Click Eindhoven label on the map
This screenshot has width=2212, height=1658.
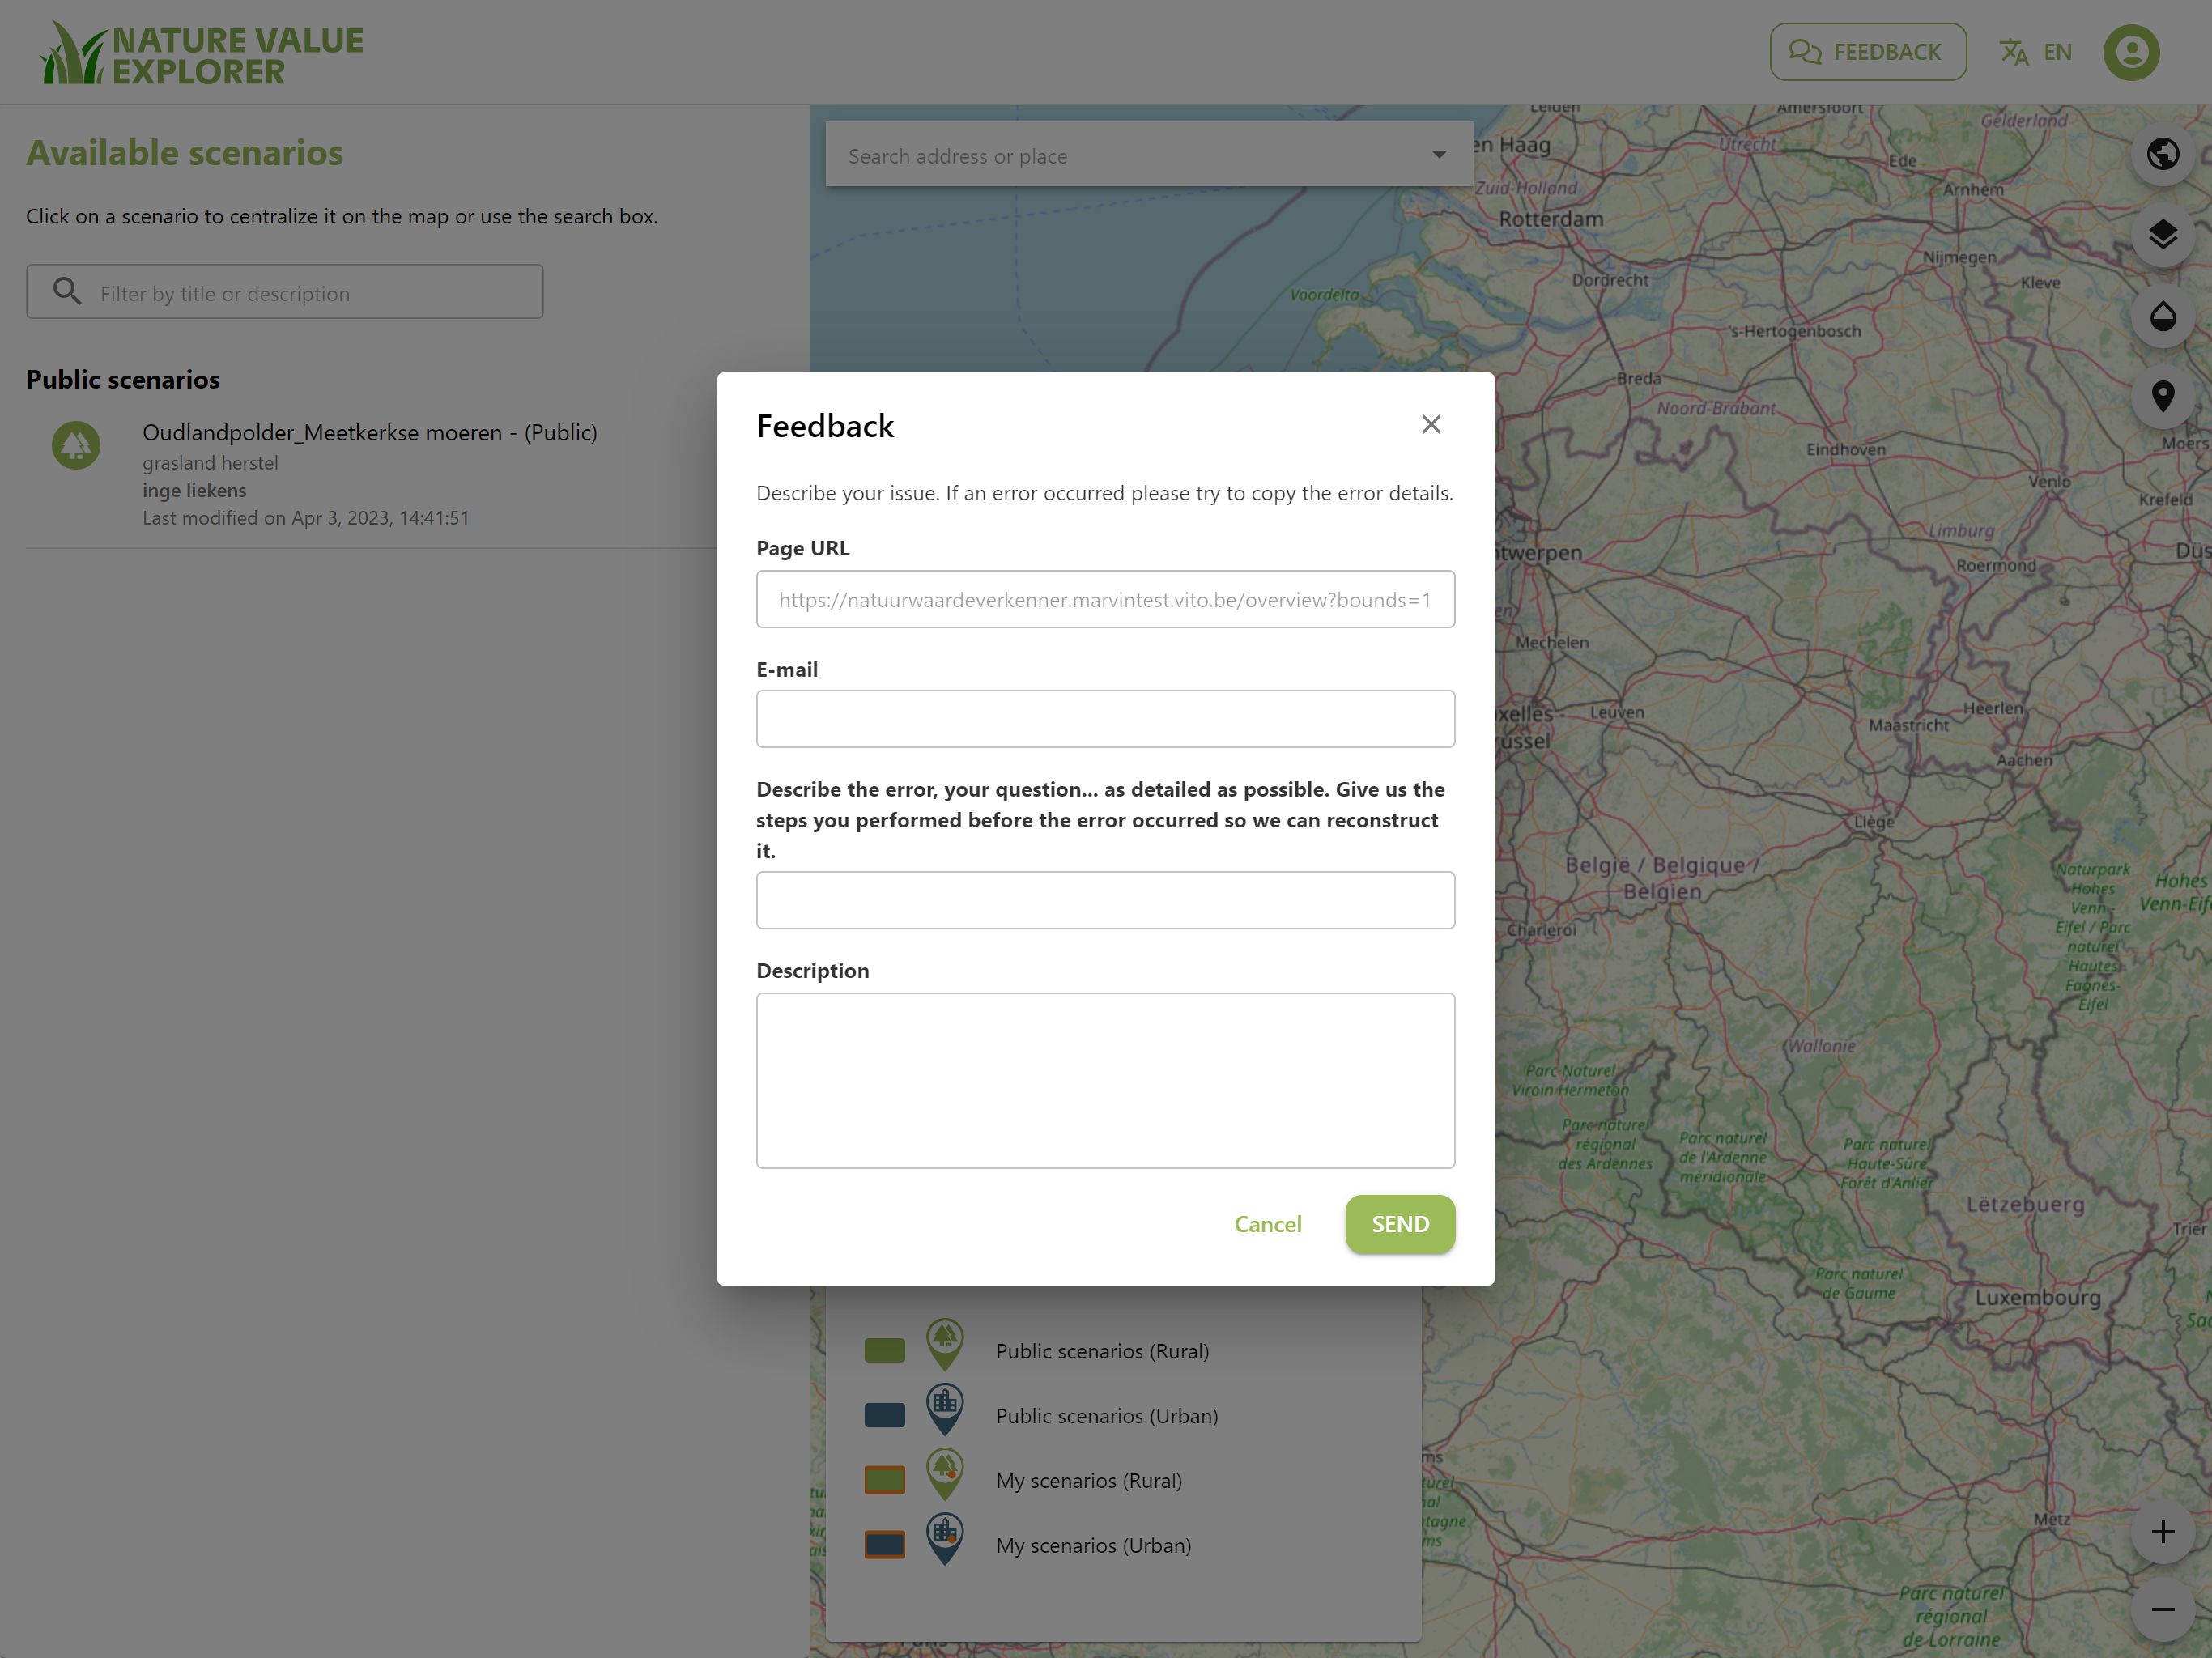[x=1845, y=449]
